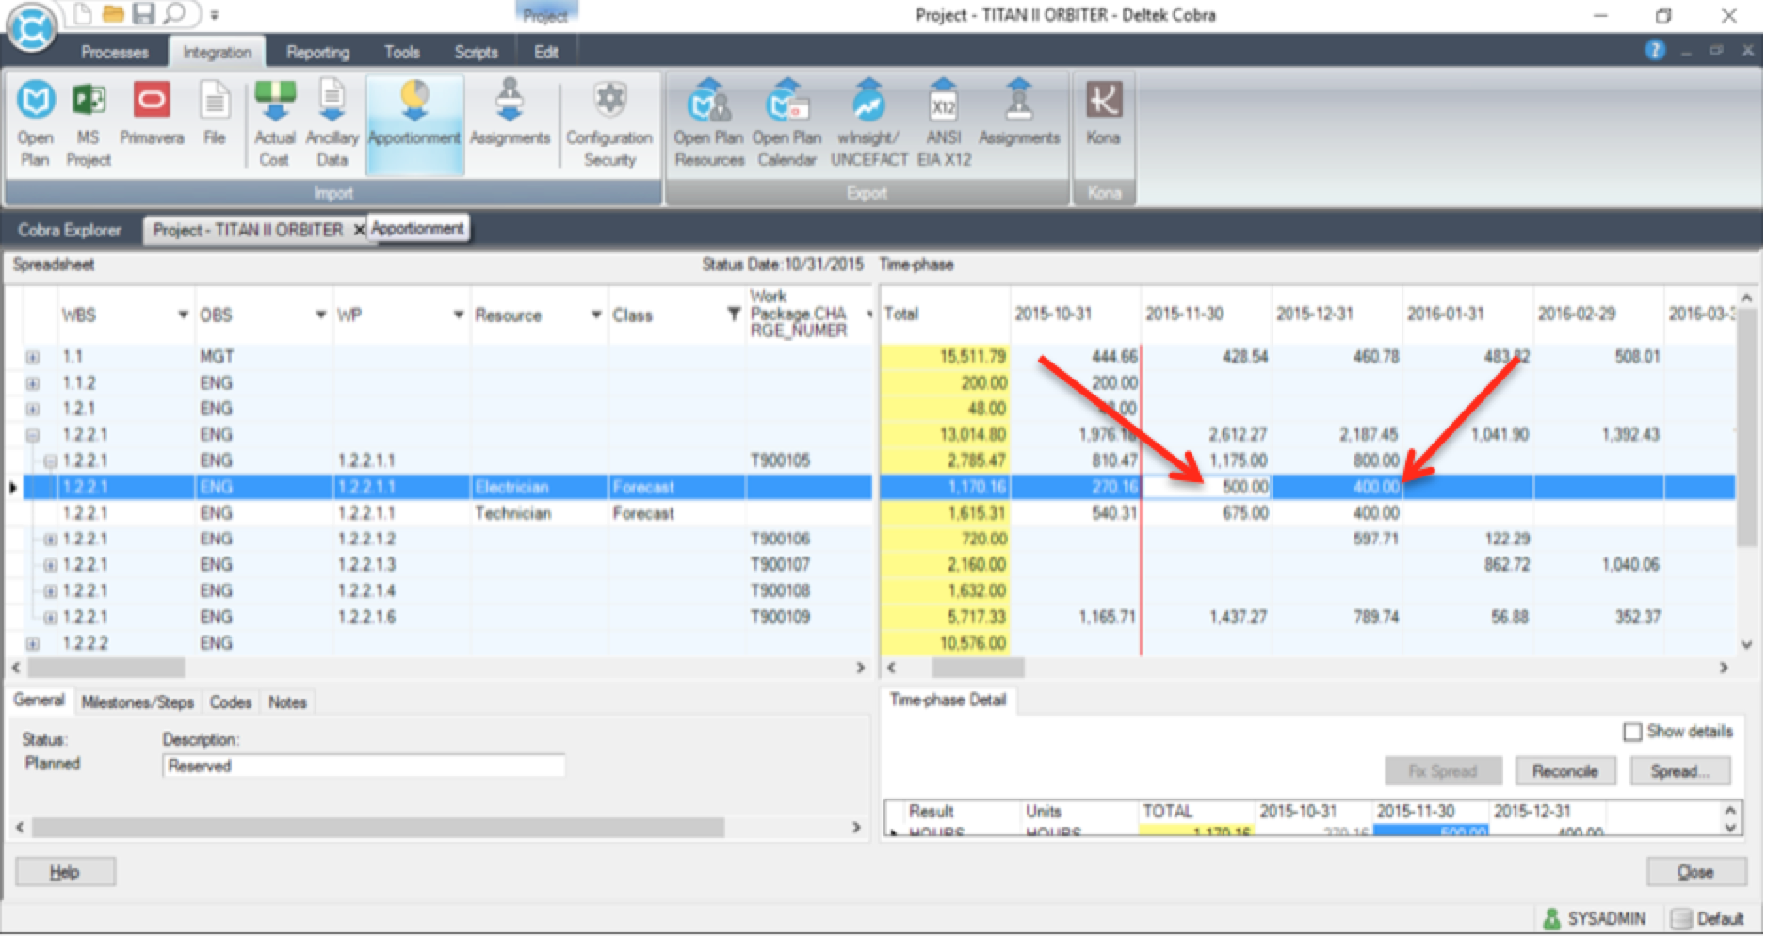The height and width of the screenshot is (936, 1767).
Task: Switch to the Reporting ribbon tab
Action: pos(317,52)
